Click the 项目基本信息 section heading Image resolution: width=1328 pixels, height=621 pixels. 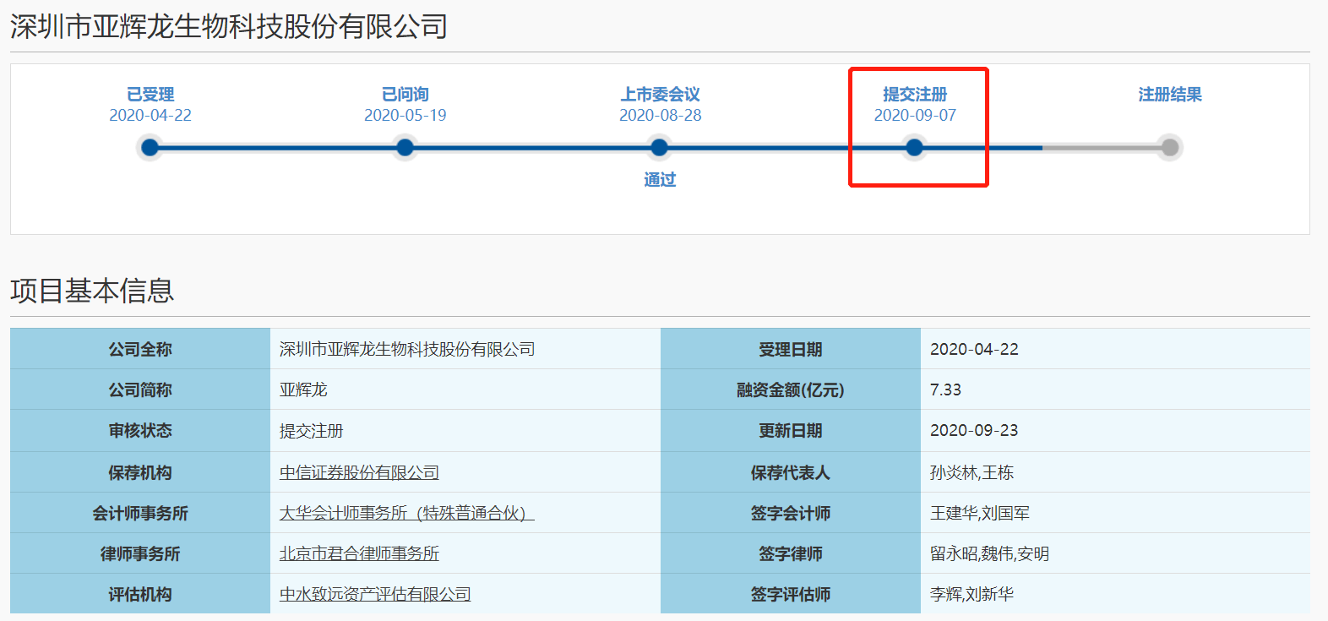point(92,291)
